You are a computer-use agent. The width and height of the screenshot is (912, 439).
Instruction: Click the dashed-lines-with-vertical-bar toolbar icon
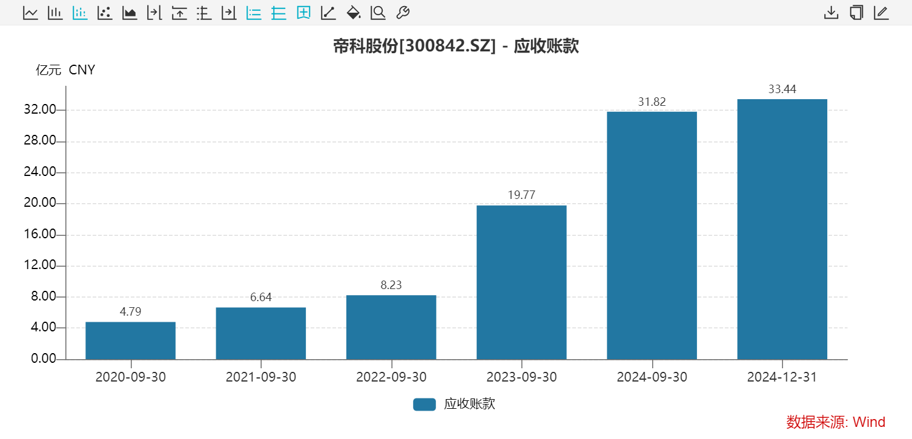pyautogui.click(x=204, y=13)
